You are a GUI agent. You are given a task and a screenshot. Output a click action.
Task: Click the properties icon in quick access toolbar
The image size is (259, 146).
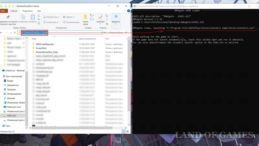tap(6, 6)
